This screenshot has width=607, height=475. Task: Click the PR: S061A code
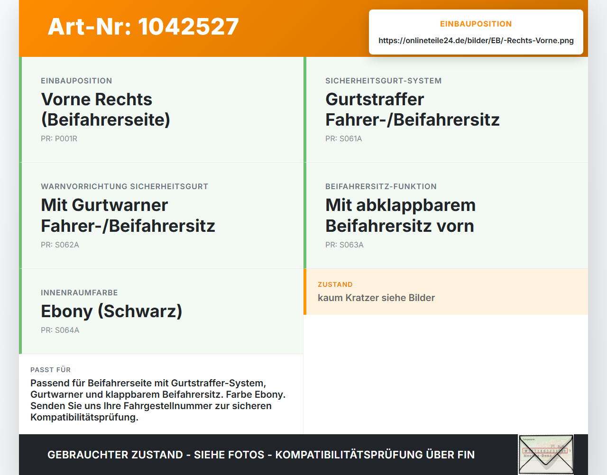tap(343, 138)
